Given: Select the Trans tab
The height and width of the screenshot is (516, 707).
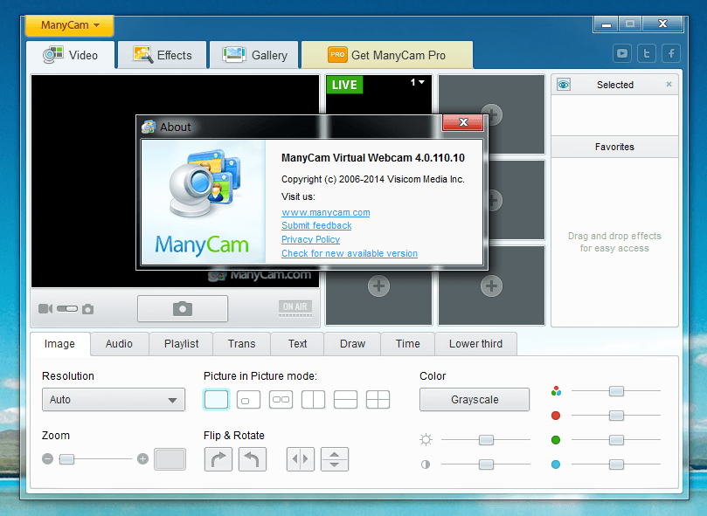Looking at the screenshot, I should click(242, 344).
